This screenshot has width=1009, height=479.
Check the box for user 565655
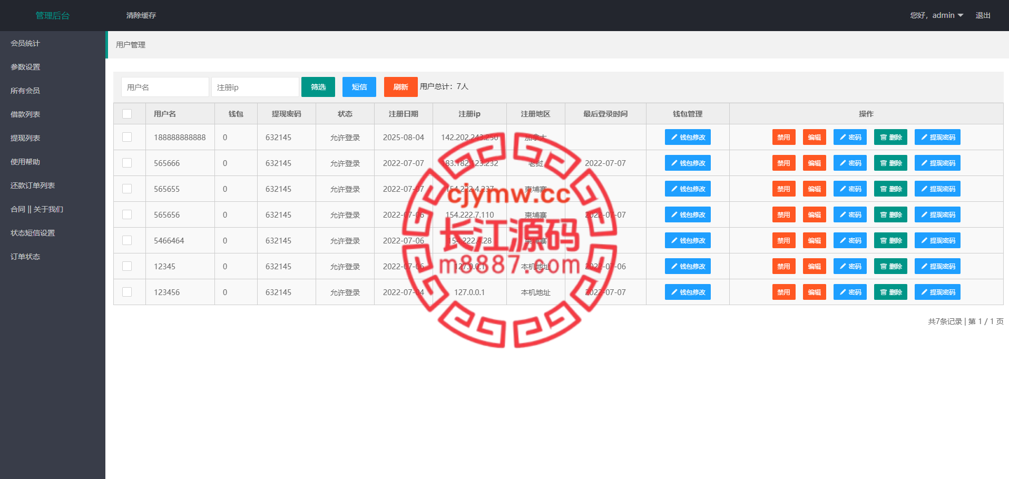(127, 189)
